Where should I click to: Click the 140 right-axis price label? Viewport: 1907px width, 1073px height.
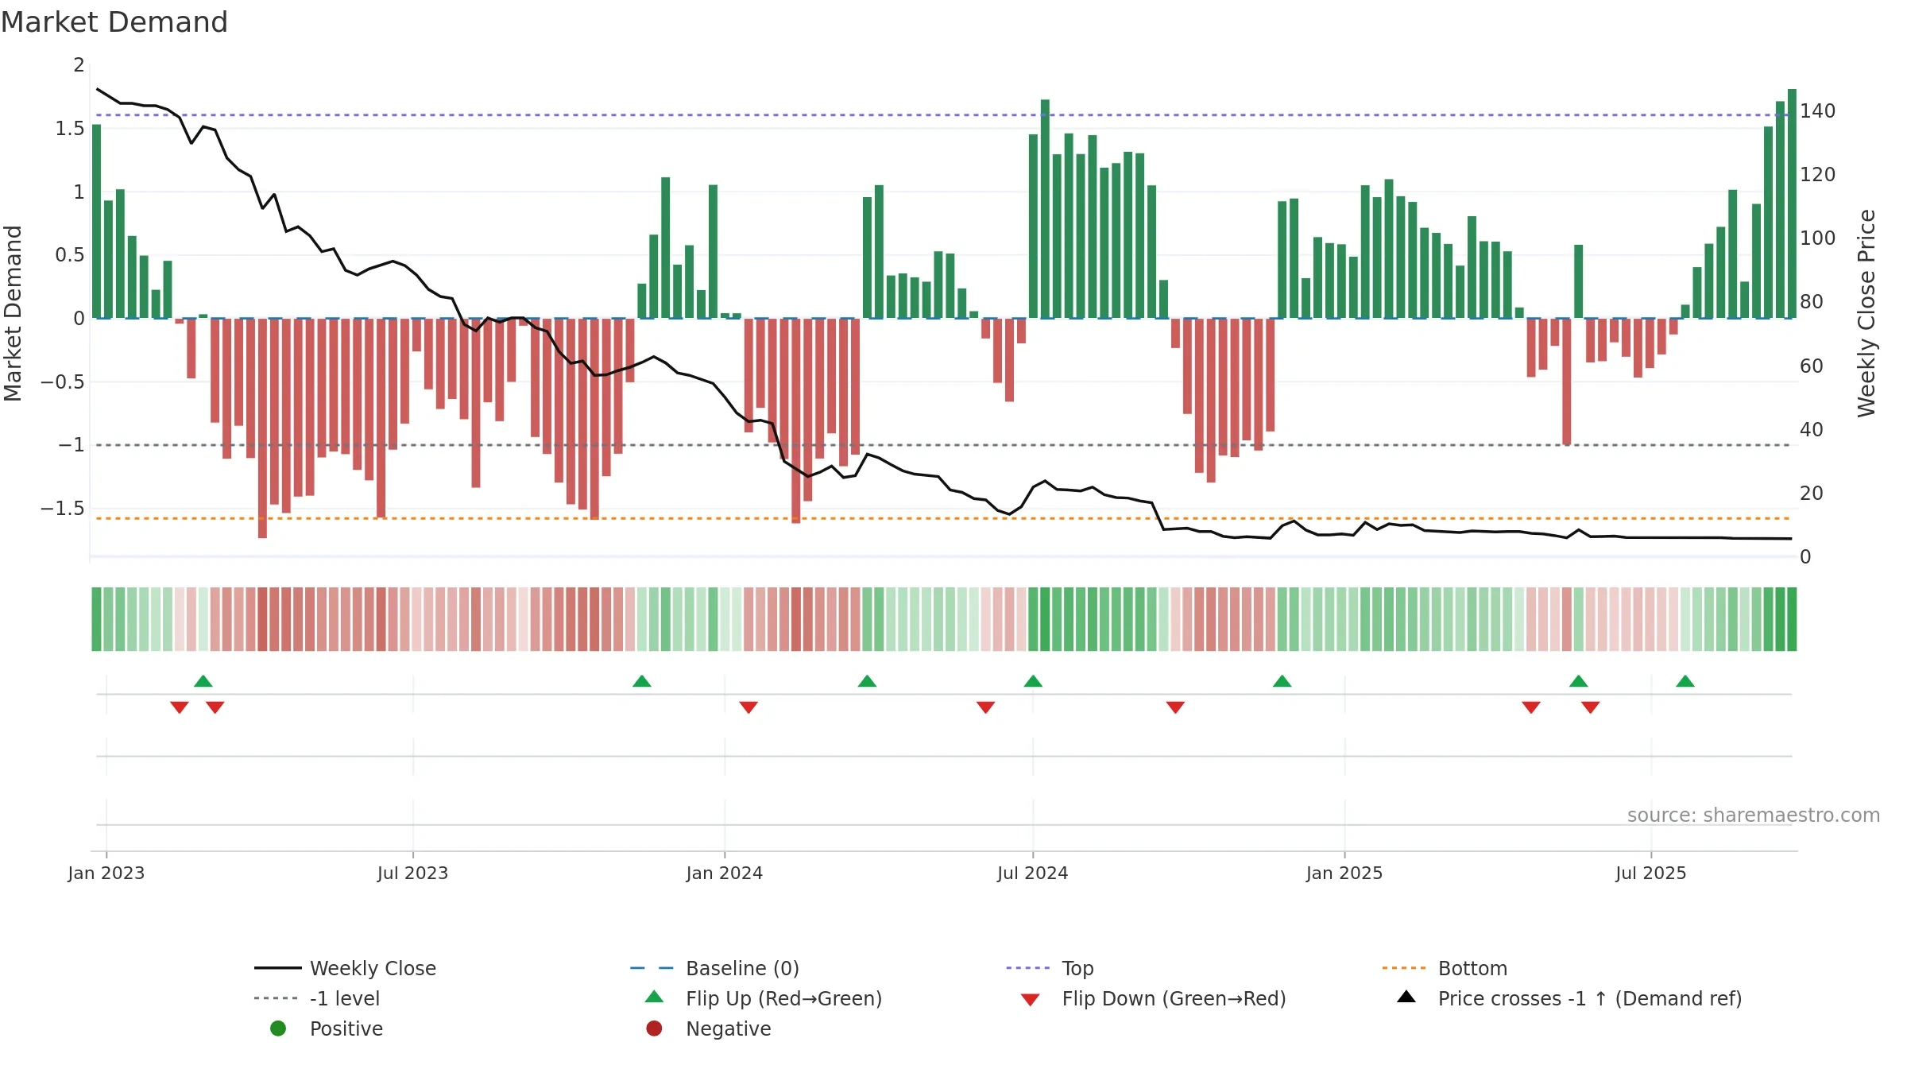[x=1818, y=110]
